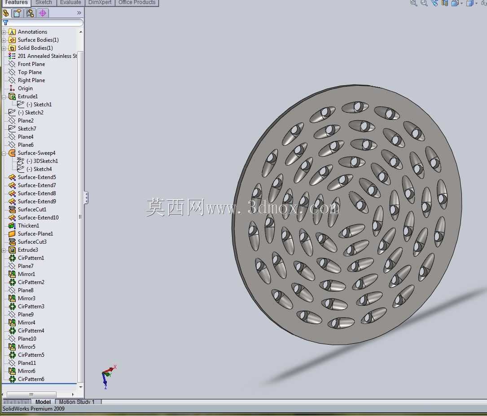Select the SurfaceCut1 icon
The height and width of the screenshot is (416, 487).
click(x=12, y=209)
